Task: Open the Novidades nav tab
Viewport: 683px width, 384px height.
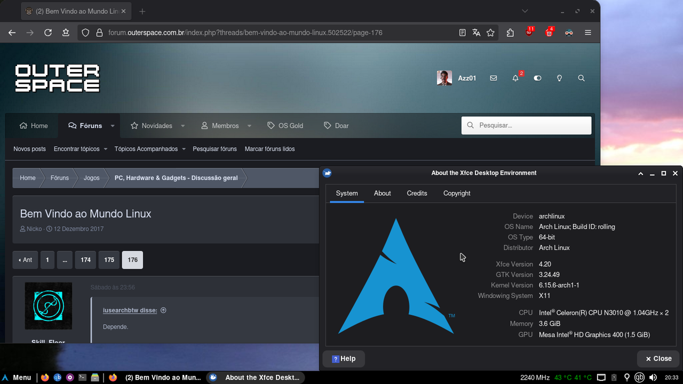Action: [x=152, y=126]
